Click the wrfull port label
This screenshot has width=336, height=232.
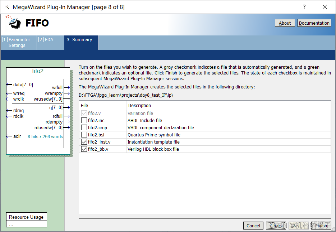coord(57,87)
